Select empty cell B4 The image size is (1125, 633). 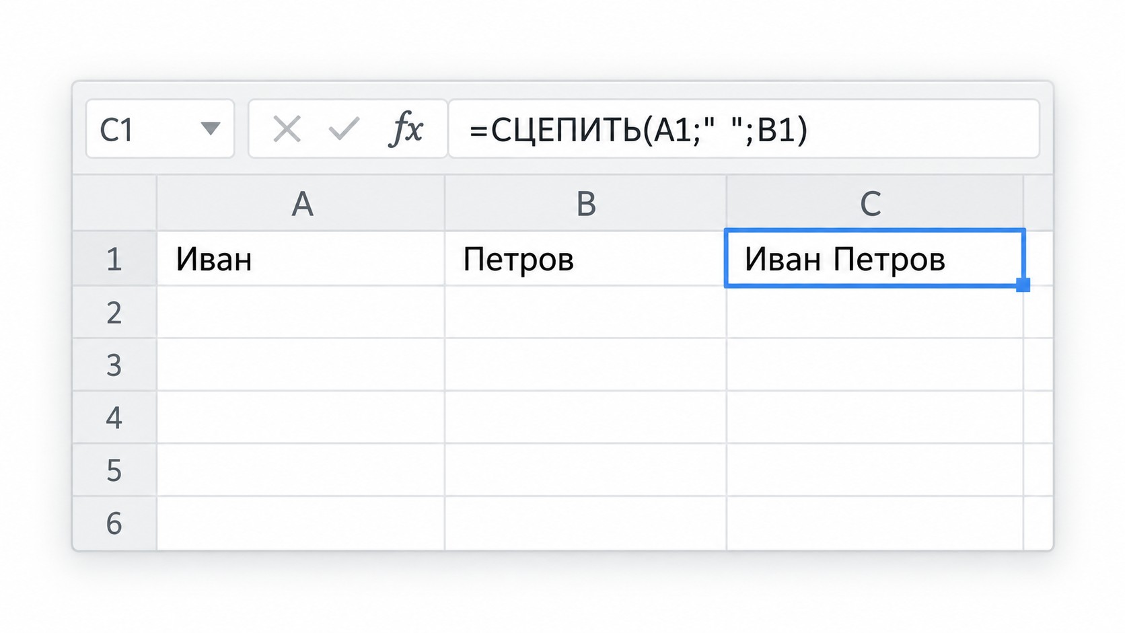point(585,417)
